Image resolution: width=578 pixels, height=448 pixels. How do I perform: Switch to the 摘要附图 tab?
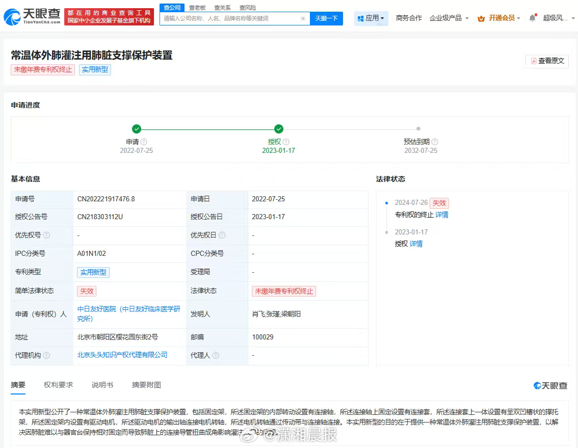click(146, 385)
